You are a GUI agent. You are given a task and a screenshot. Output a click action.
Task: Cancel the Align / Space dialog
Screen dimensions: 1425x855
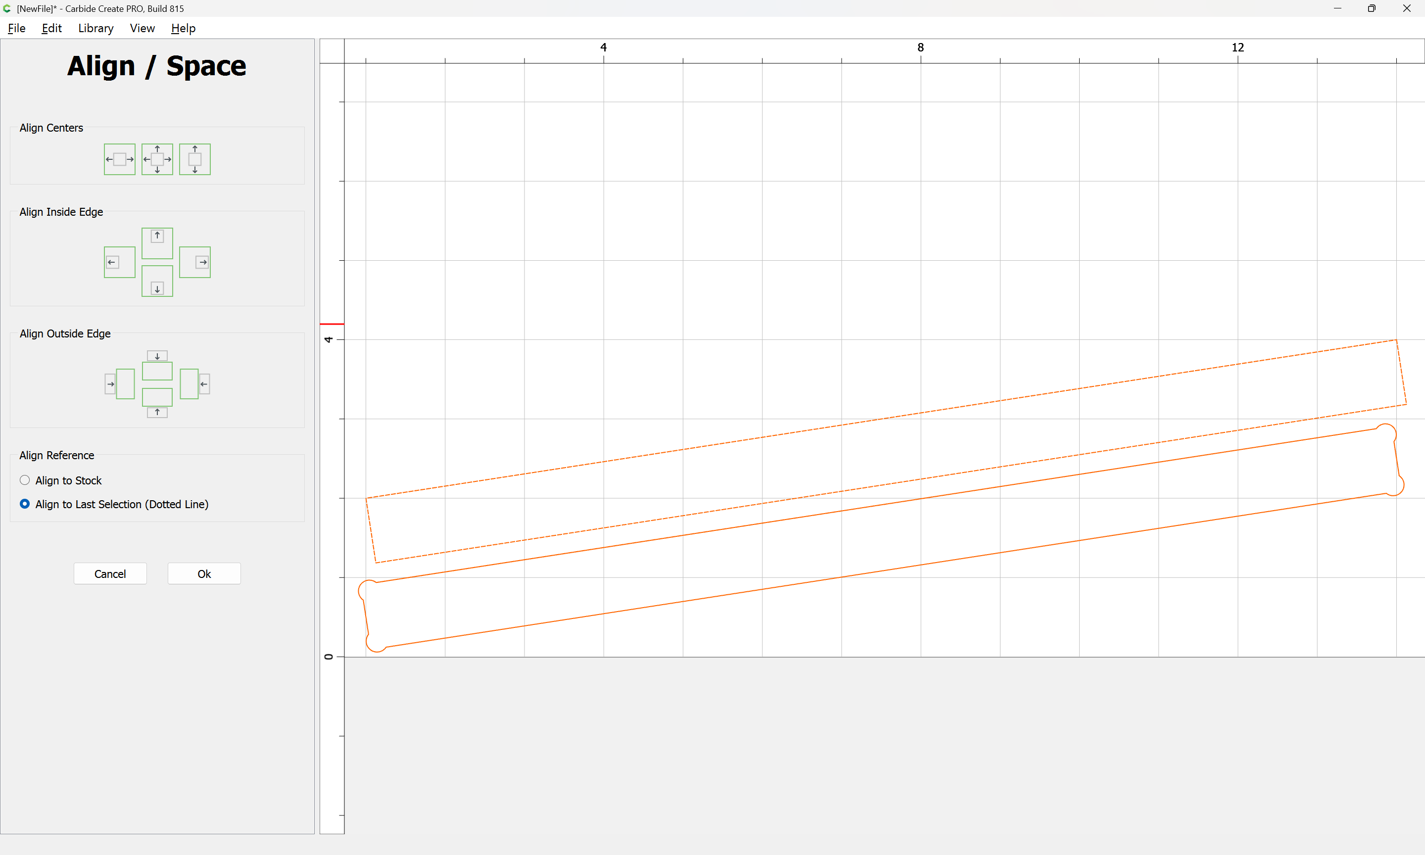tap(110, 574)
